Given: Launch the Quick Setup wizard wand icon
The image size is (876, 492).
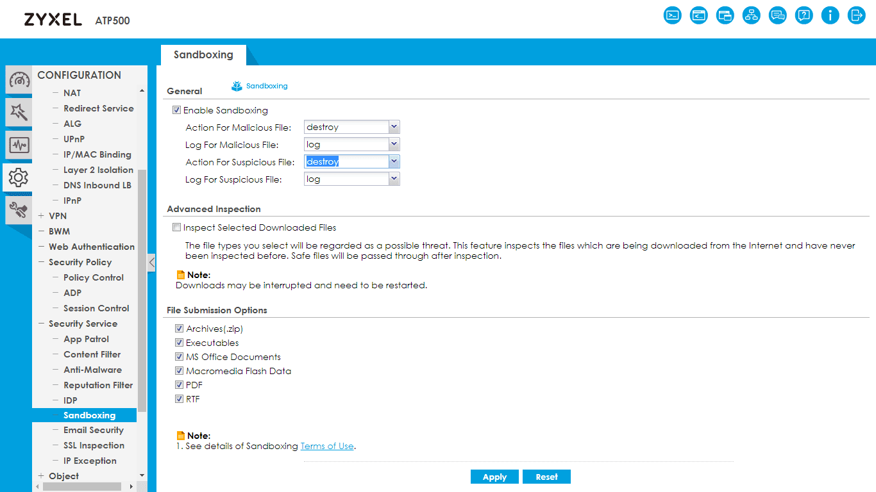Looking at the screenshot, I should click(19, 112).
